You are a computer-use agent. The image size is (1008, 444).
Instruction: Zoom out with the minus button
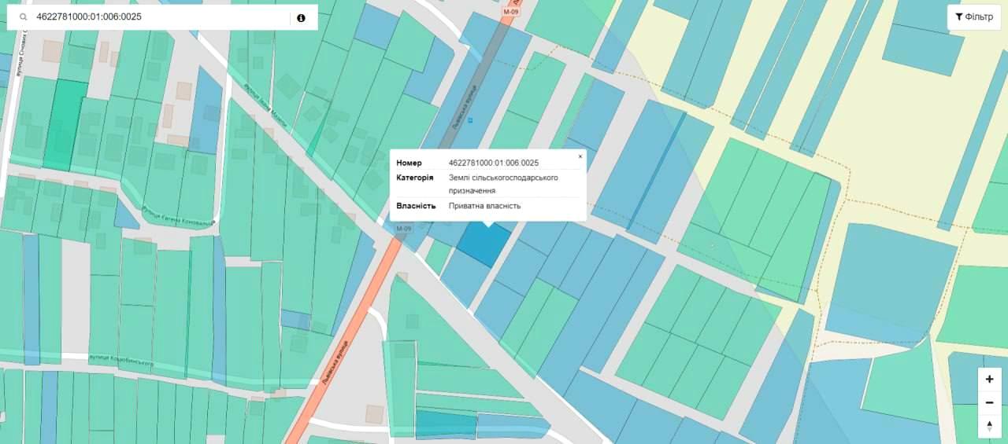click(989, 402)
